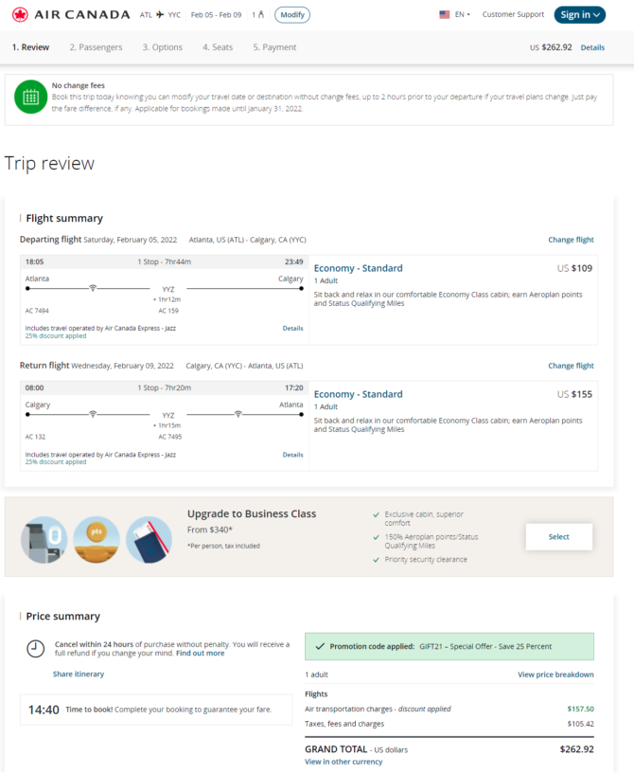Click Find out more link
The image size is (634, 773).
[x=200, y=654]
